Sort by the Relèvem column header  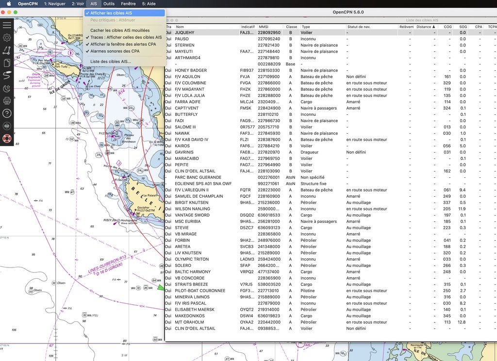(406, 27)
